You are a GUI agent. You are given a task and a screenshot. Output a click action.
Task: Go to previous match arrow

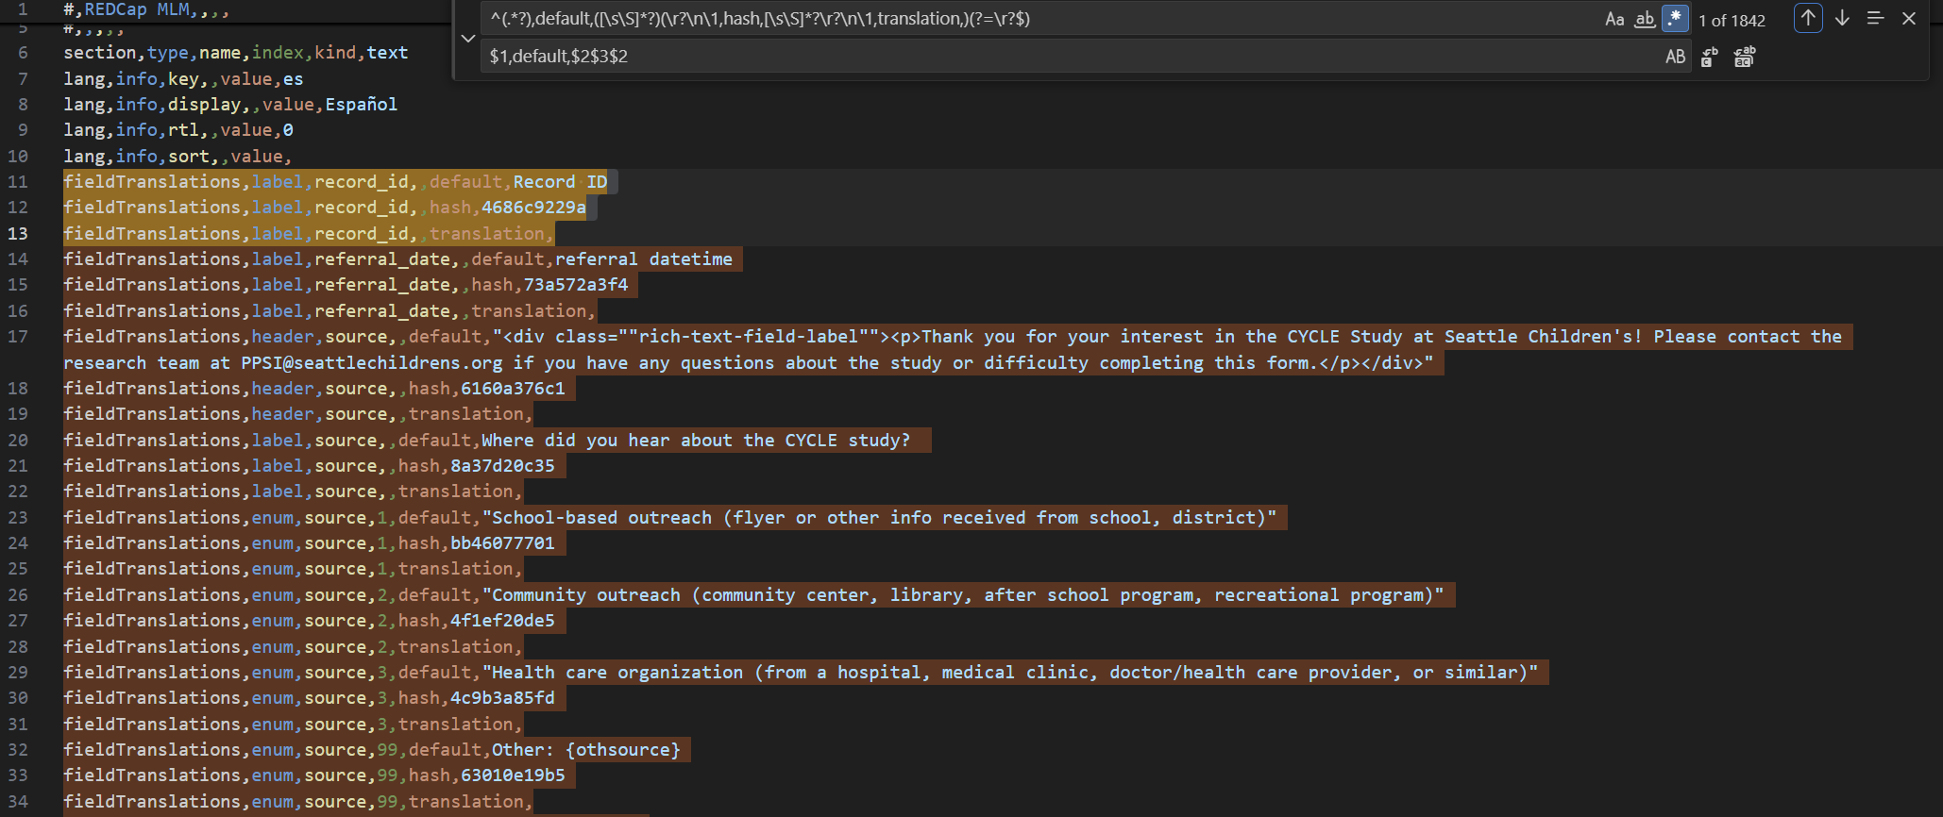(x=1808, y=19)
